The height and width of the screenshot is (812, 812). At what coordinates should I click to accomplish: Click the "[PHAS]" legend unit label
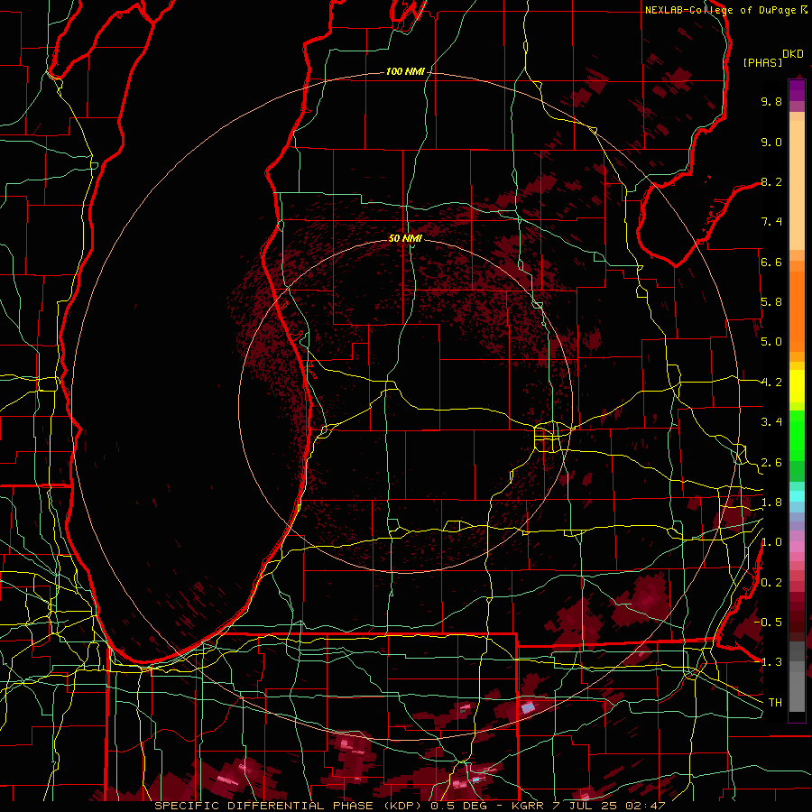pos(762,63)
